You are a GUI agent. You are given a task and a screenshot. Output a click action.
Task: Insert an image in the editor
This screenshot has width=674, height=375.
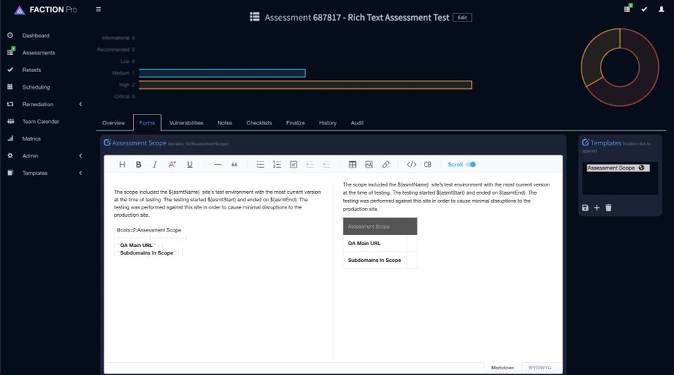pos(369,164)
